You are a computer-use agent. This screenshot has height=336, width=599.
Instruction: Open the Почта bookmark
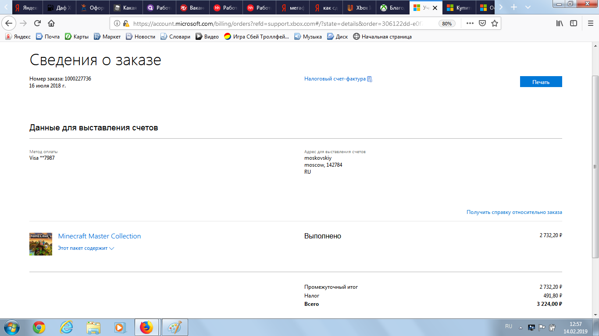(x=48, y=37)
